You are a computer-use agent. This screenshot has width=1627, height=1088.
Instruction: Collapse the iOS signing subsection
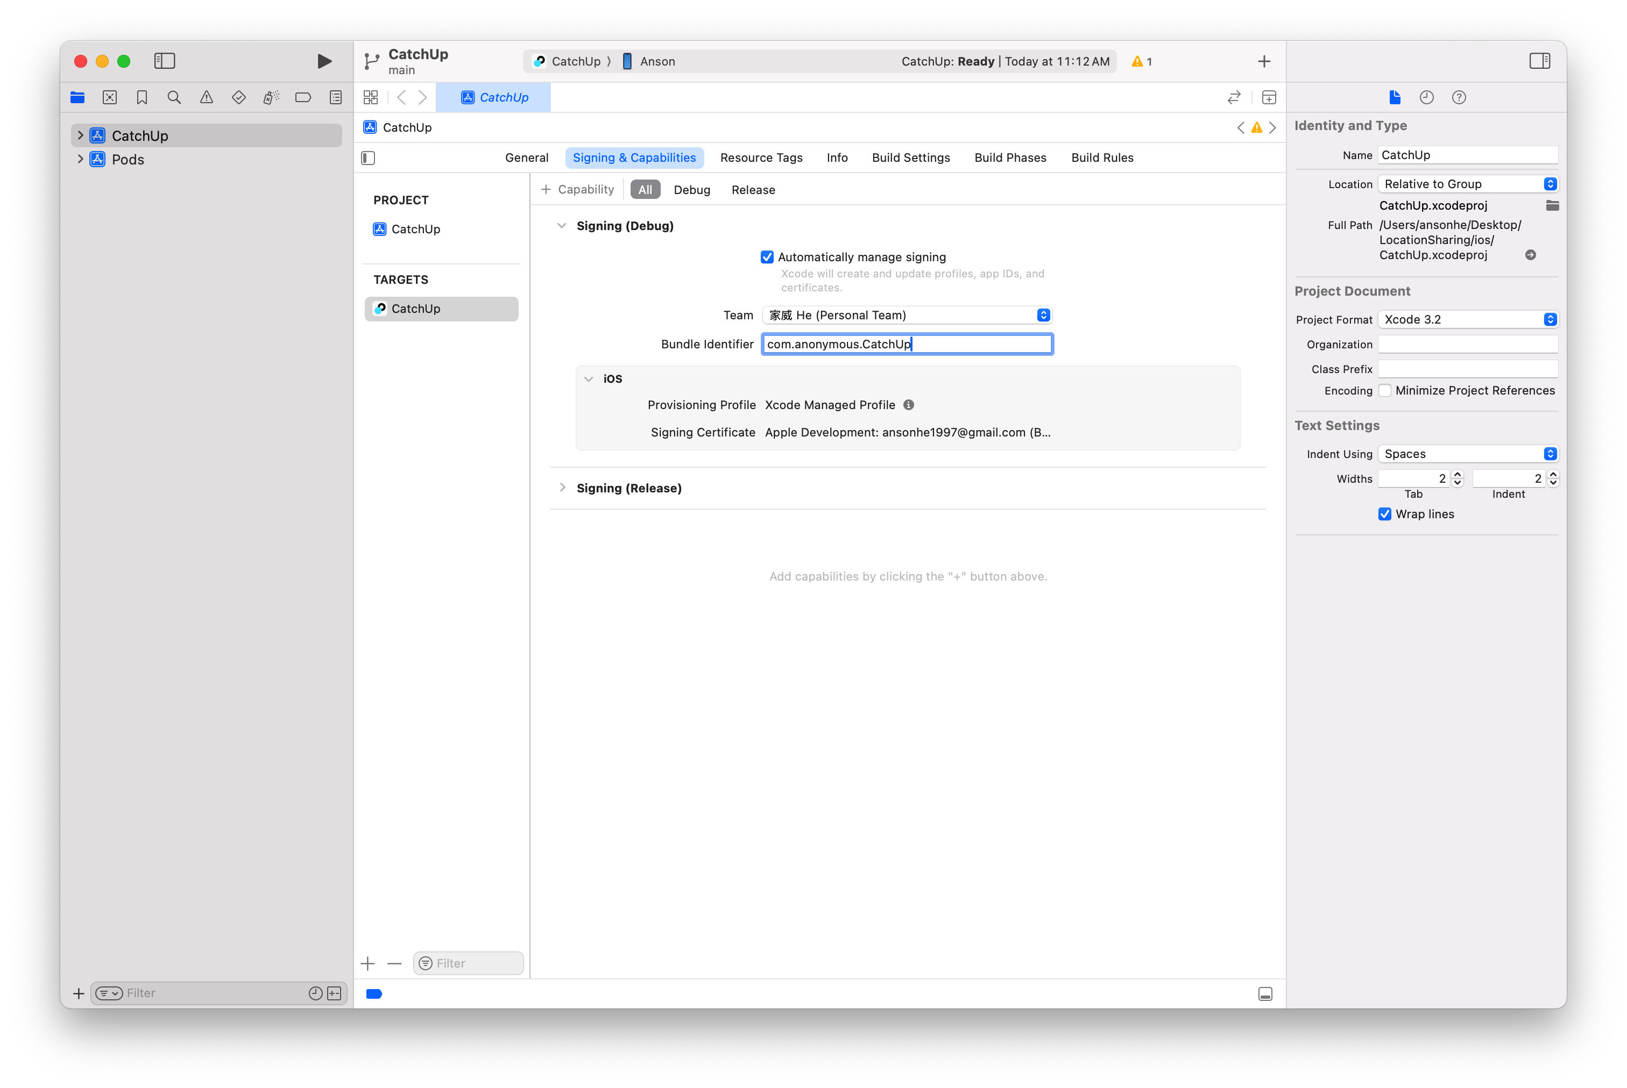(x=588, y=379)
